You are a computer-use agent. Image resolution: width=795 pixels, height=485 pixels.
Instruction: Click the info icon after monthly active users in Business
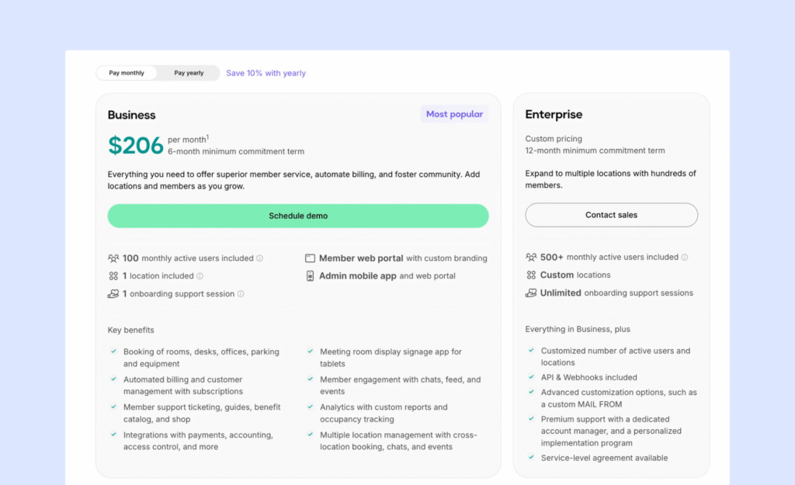coord(260,258)
